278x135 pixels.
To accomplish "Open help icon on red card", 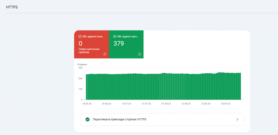I will click(x=105, y=54).
